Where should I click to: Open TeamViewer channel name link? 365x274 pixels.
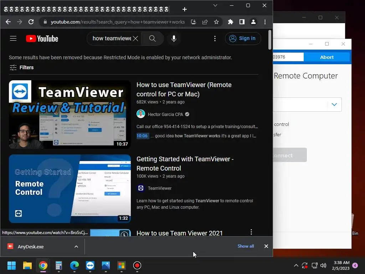160,188
